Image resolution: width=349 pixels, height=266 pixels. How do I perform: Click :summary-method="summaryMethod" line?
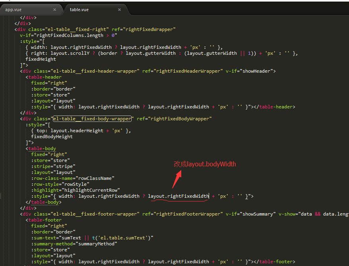(x=74, y=244)
